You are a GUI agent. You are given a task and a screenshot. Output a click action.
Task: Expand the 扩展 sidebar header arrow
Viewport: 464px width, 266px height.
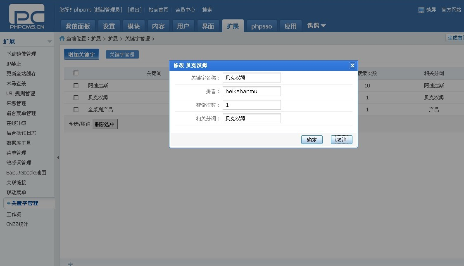coord(50,42)
